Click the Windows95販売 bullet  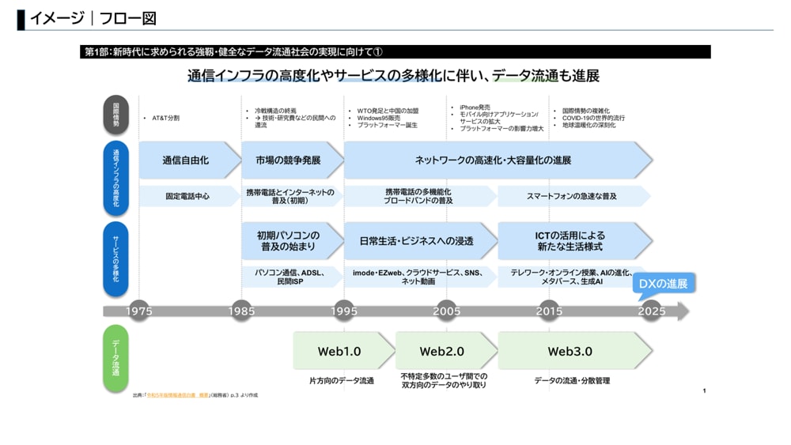[x=379, y=118]
